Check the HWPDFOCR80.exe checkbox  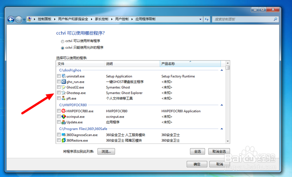[x=59, y=111]
